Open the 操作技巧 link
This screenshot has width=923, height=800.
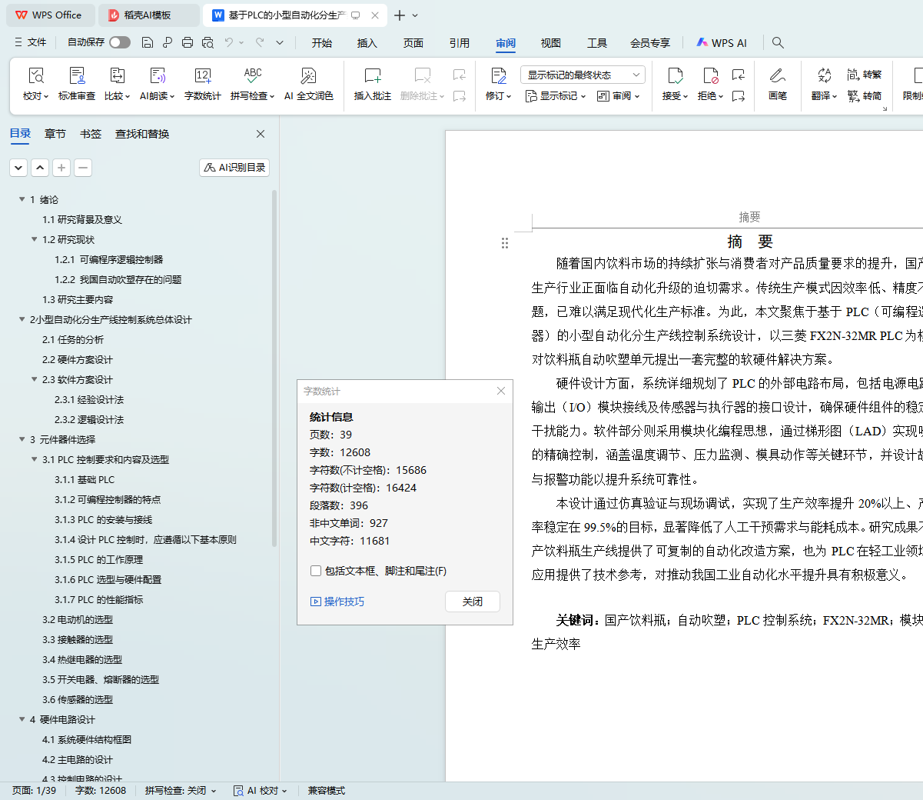[344, 602]
